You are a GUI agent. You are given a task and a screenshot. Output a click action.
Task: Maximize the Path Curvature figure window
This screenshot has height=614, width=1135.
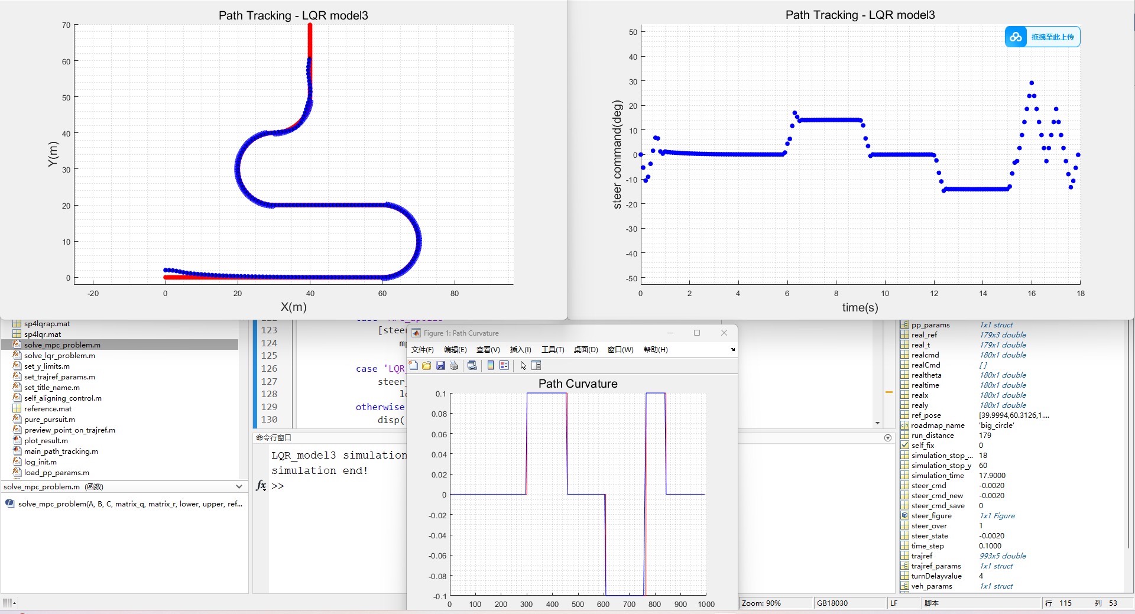click(x=697, y=333)
